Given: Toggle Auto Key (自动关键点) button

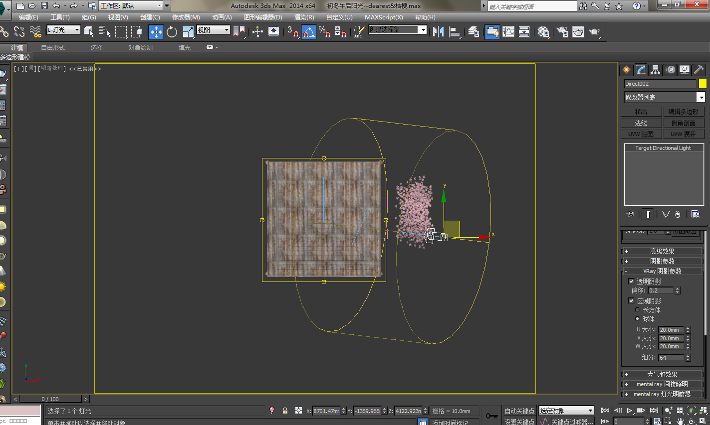Looking at the screenshot, I should (519, 411).
